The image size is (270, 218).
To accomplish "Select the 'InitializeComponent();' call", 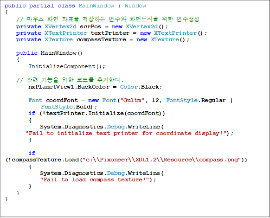I will [67, 66].
